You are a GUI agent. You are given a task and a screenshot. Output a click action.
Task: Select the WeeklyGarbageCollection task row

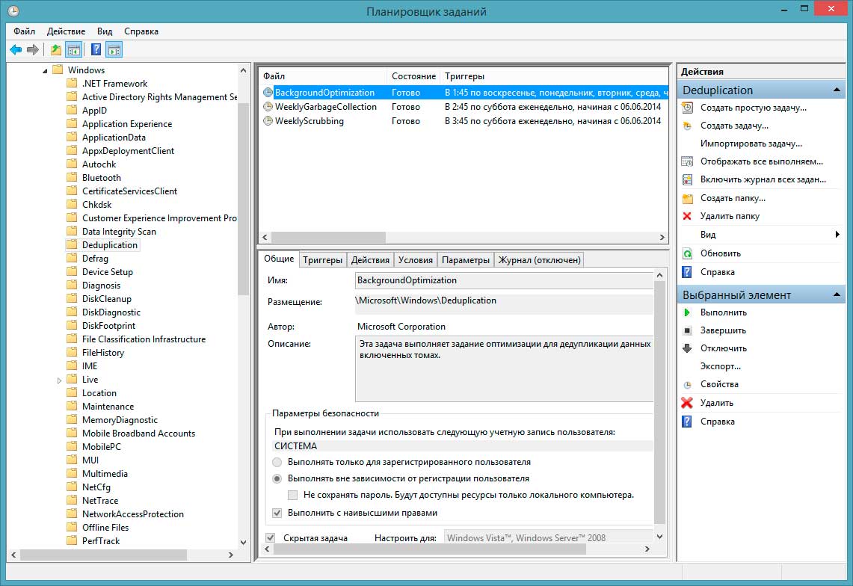(325, 107)
